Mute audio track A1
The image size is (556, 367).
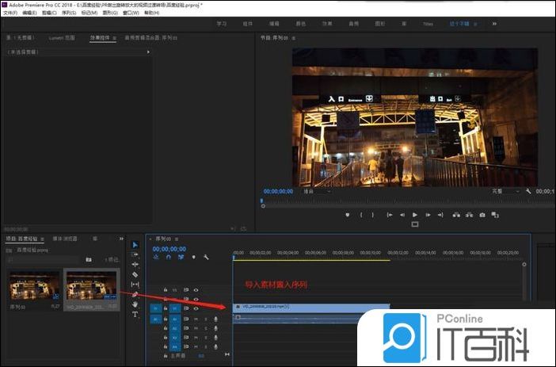(x=196, y=319)
